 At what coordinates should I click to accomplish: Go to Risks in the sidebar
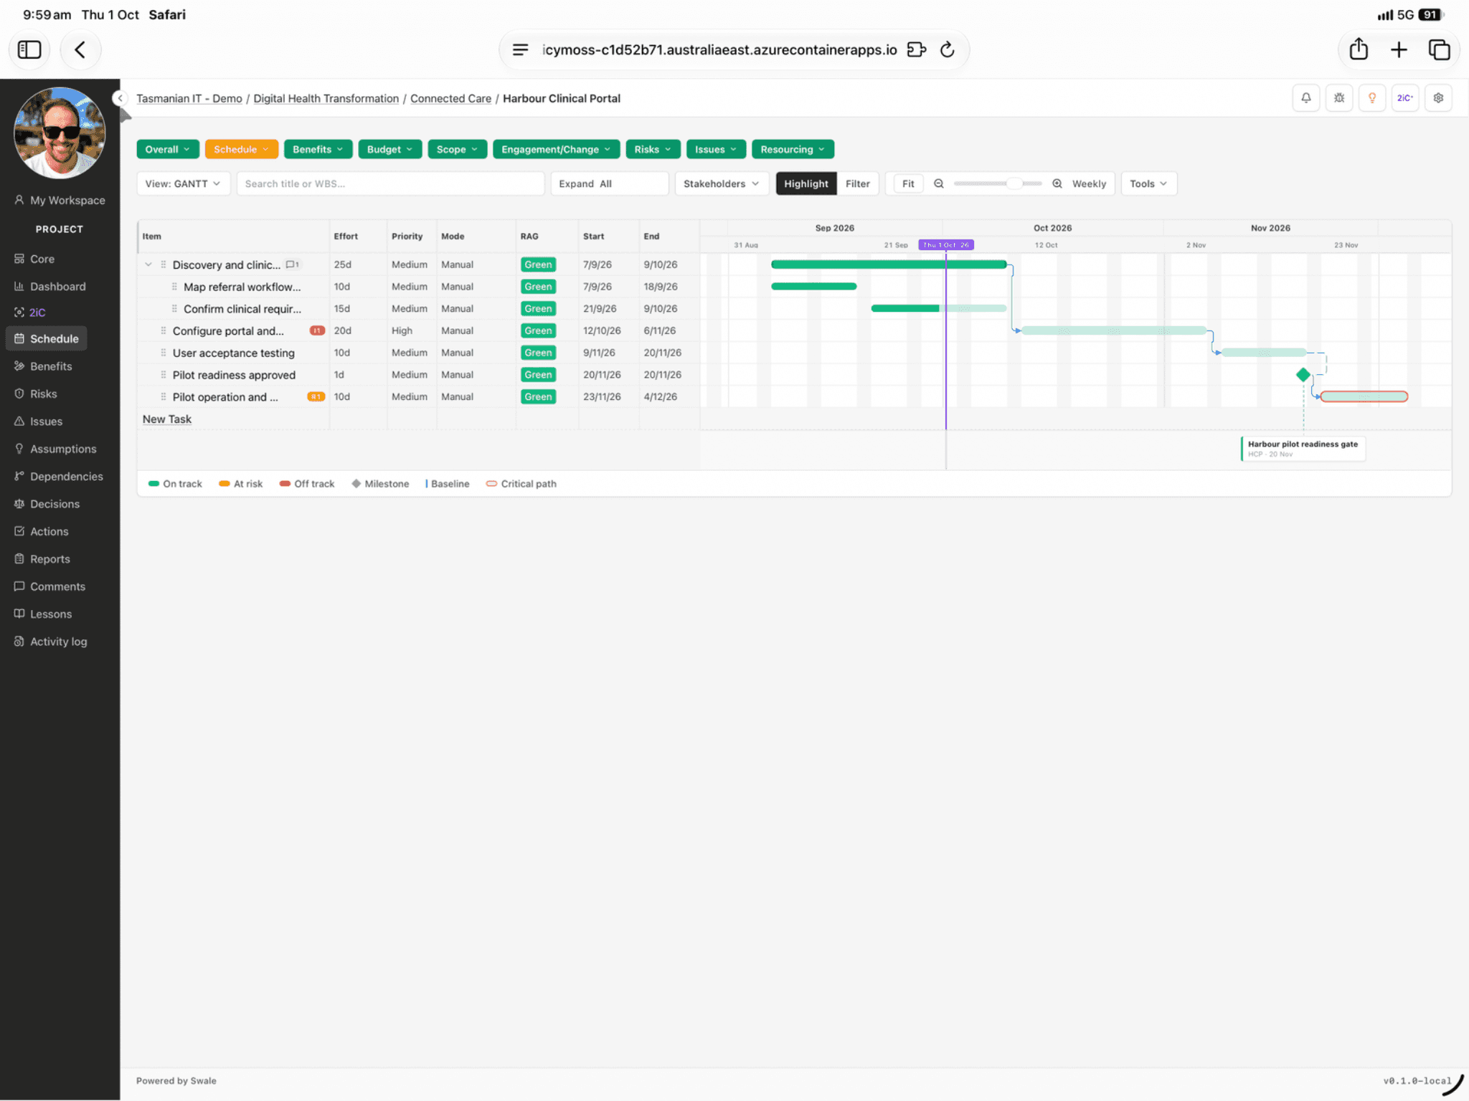(x=43, y=394)
